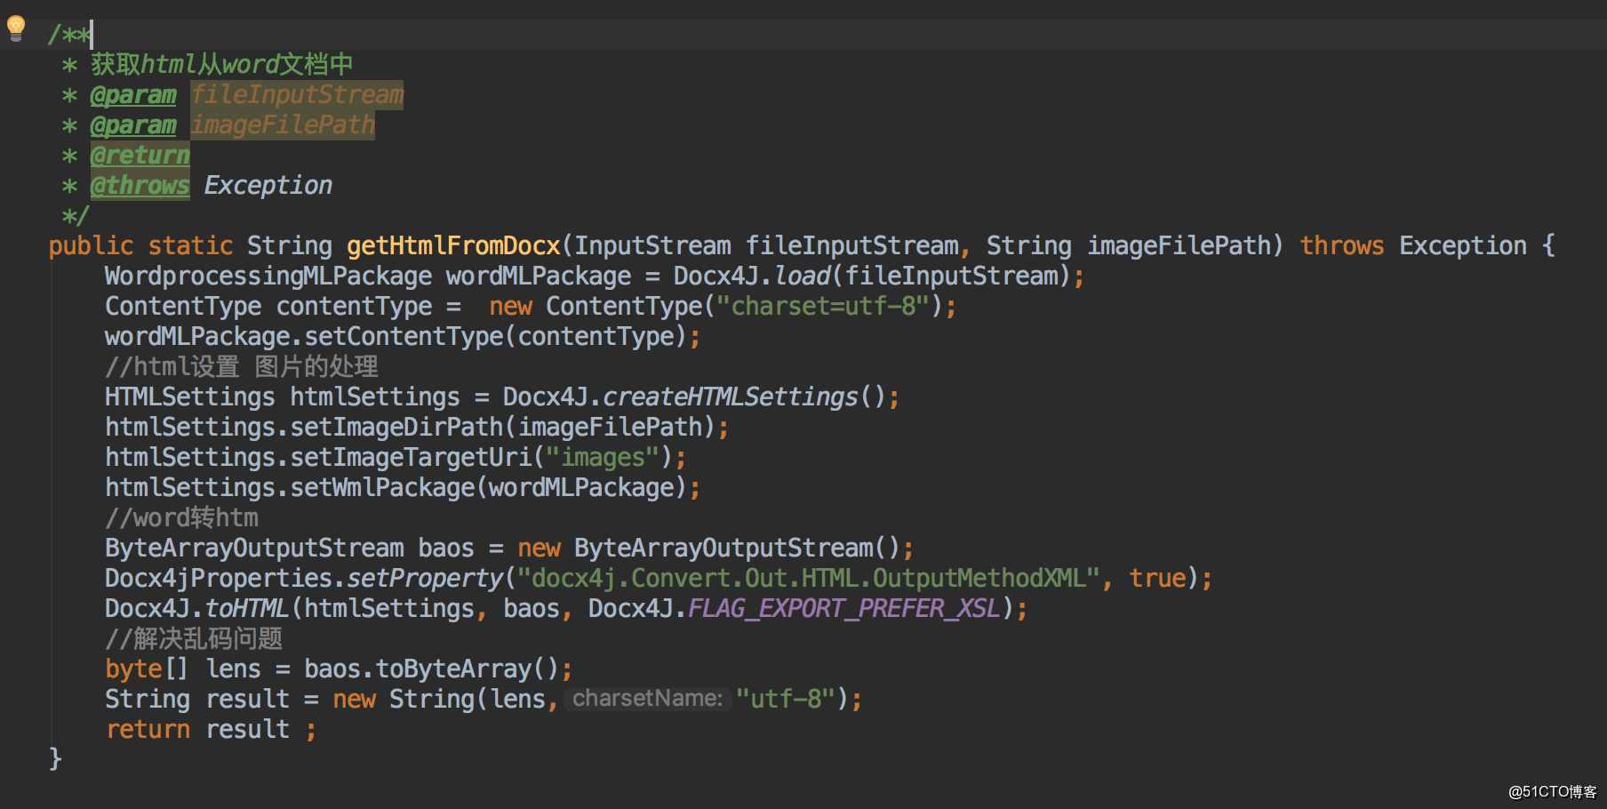This screenshot has height=809, width=1607.
Task: Click the italic "toHTML" method call
Action: tap(247, 608)
